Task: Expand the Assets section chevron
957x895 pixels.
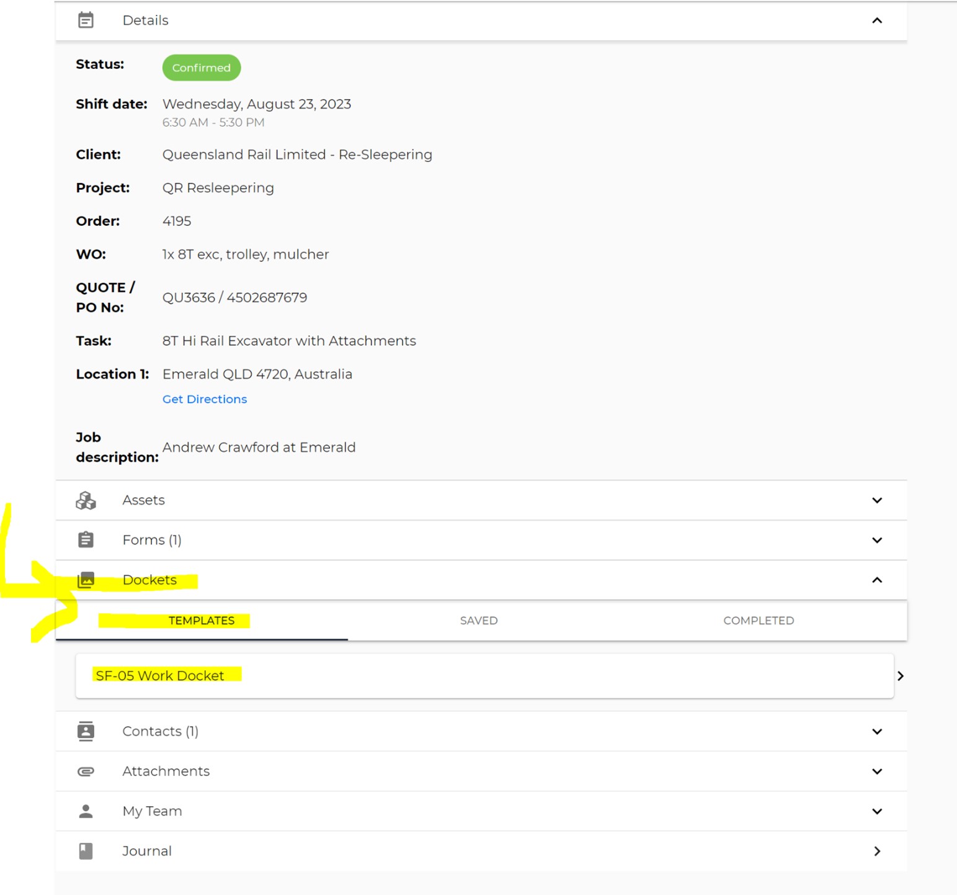Action: tap(876, 500)
